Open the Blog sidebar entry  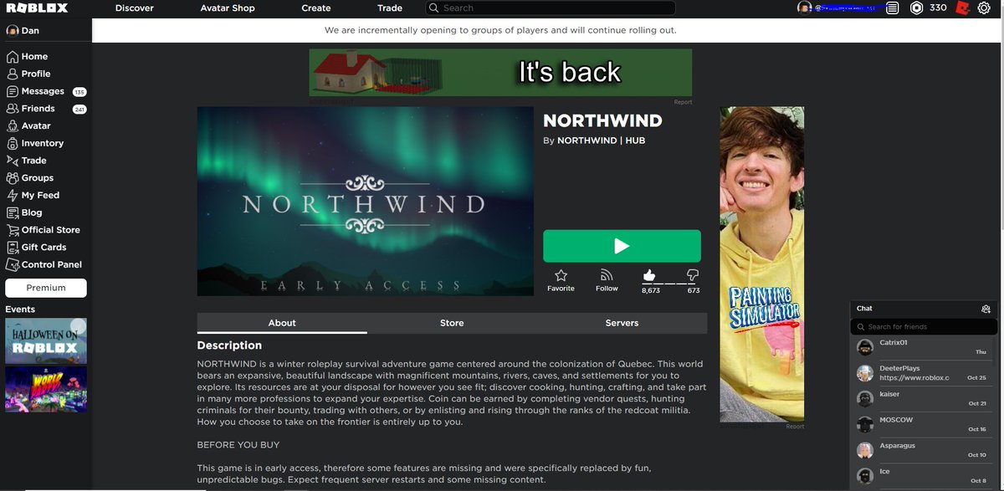coord(24,212)
